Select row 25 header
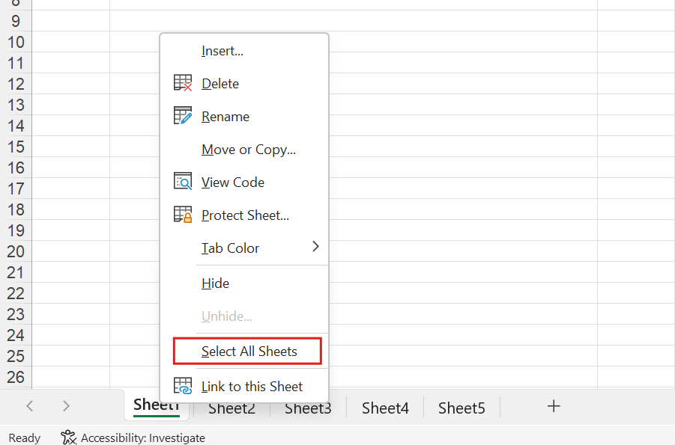 [16, 356]
